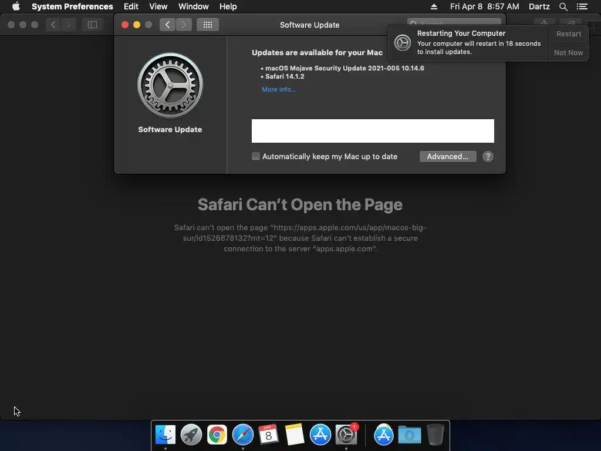
Task: Open the System Preferences menu
Action: pyautogui.click(x=72, y=6)
